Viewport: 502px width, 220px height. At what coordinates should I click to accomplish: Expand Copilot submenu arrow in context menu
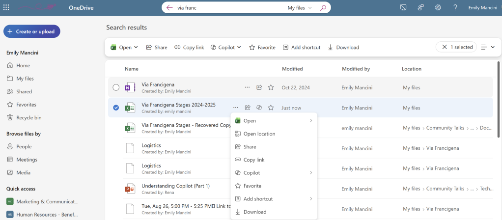311,172
